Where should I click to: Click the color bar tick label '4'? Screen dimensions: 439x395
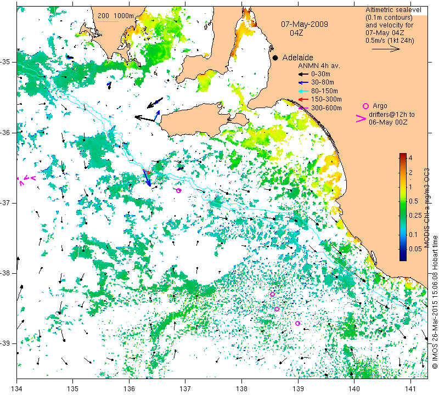tap(410, 157)
